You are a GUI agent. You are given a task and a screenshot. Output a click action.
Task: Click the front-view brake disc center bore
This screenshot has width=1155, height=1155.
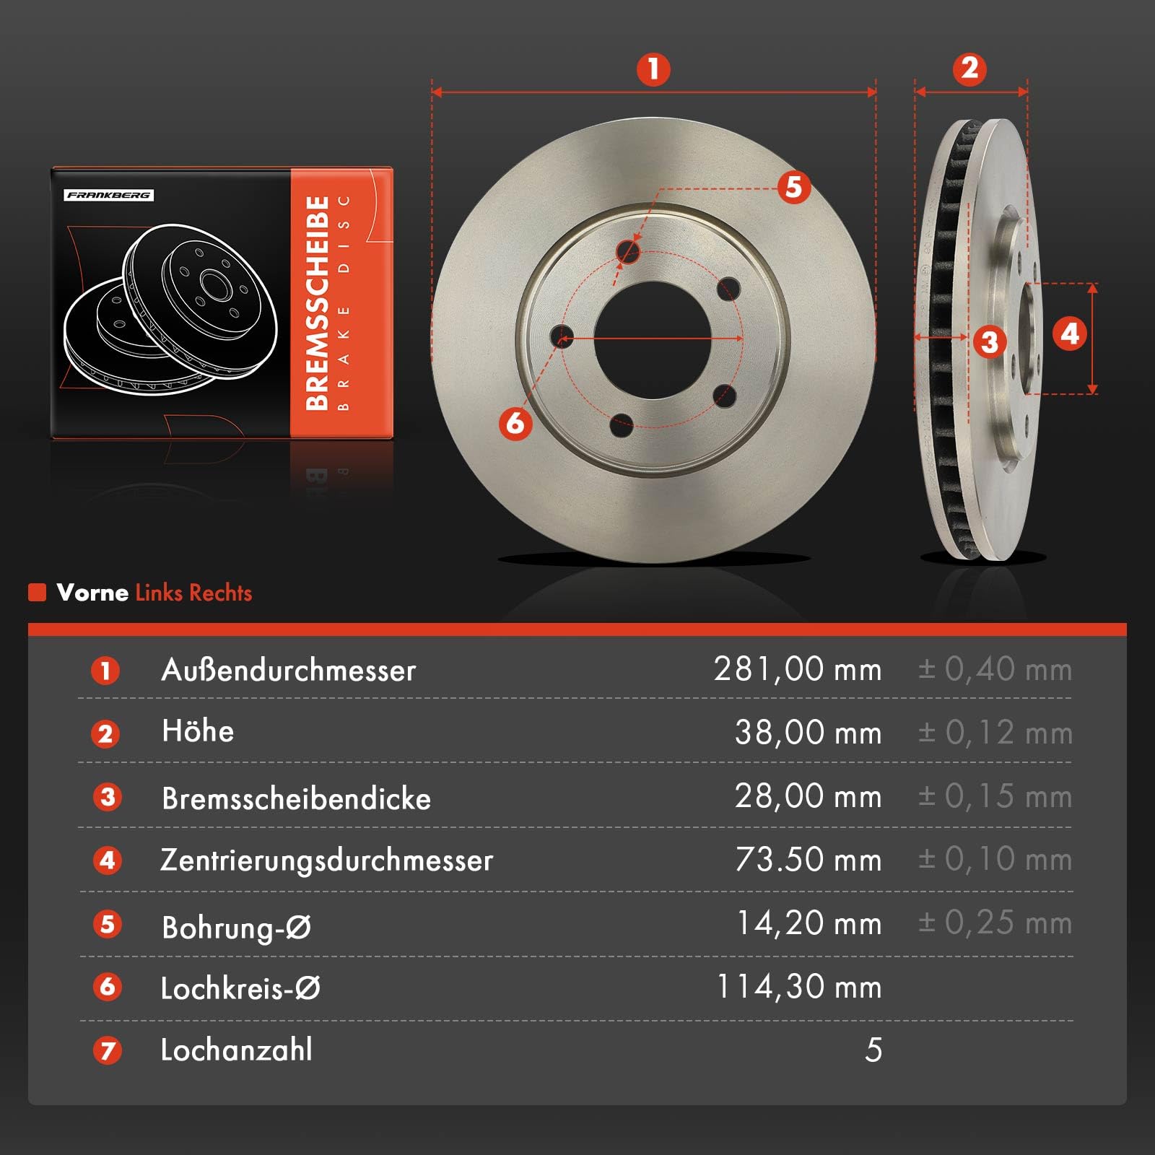(653, 339)
